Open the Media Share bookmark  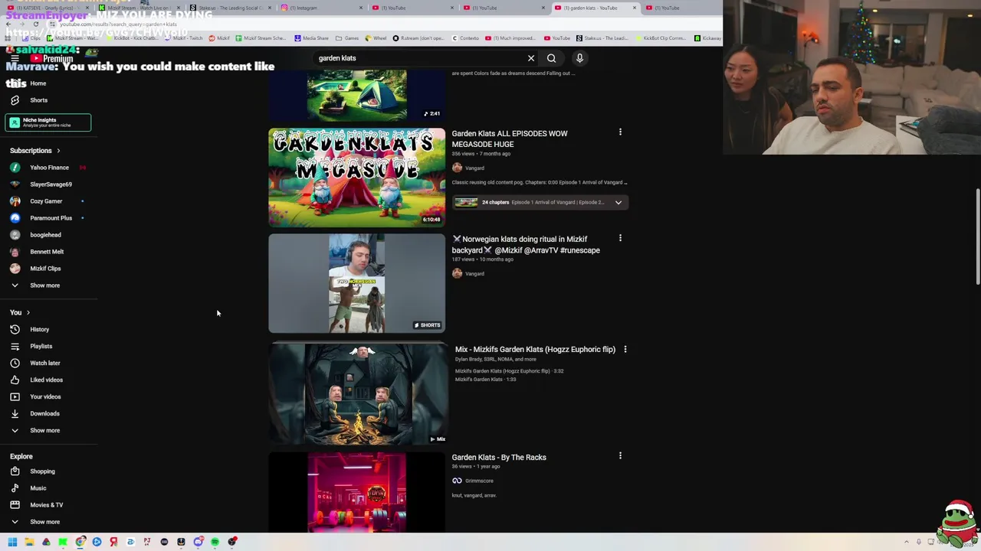311,38
